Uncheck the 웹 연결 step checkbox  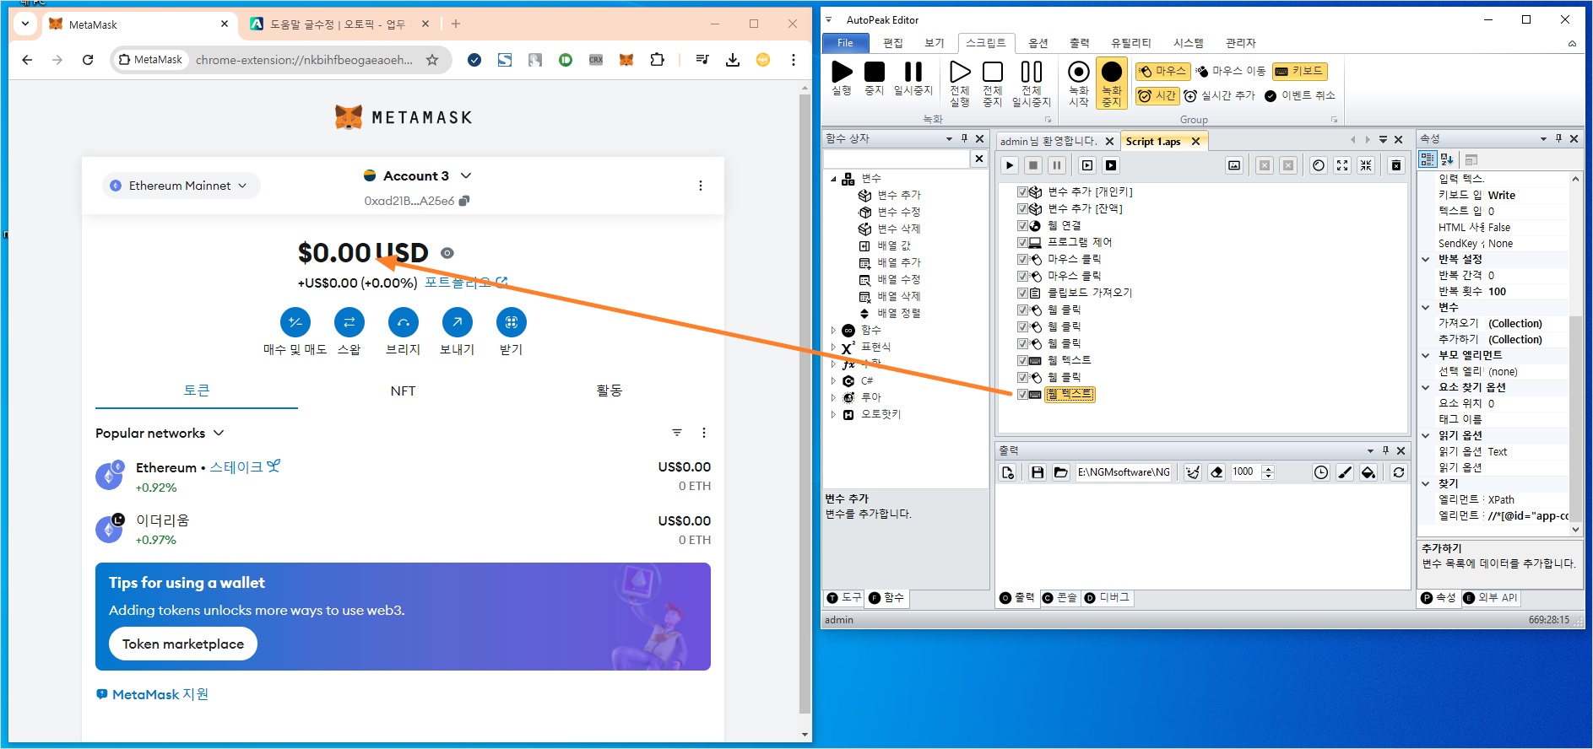click(1022, 226)
